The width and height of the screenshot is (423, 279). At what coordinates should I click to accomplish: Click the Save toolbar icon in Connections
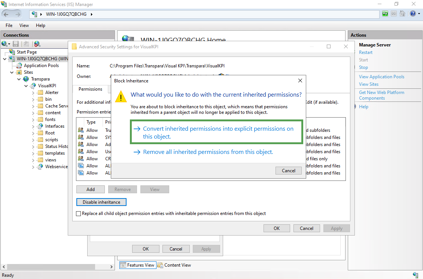click(x=16, y=44)
